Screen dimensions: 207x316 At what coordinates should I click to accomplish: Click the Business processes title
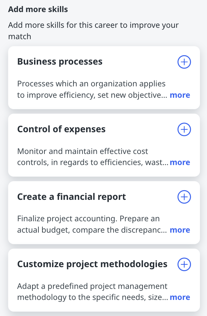point(60,62)
